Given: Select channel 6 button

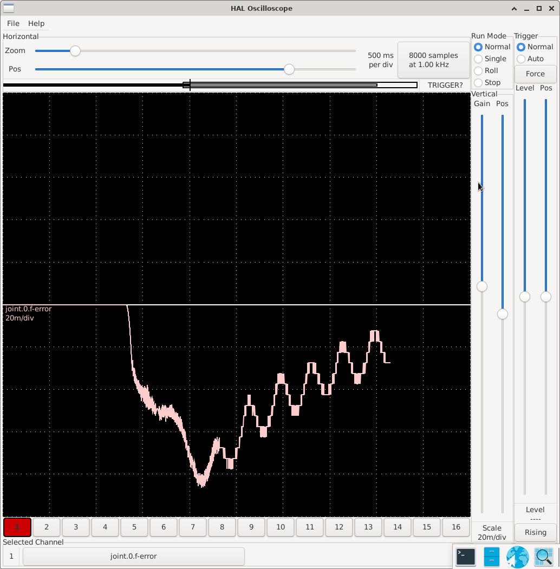Looking at the screenshot, I should coord(164,527).
